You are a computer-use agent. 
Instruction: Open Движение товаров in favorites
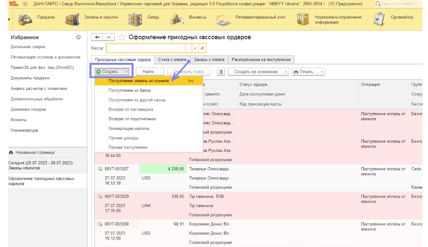pyautogui.click(x=28, y=109)
